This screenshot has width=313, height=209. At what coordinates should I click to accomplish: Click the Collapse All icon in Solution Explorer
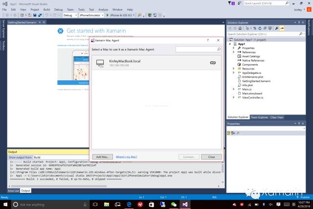click(x=265, y=28)
